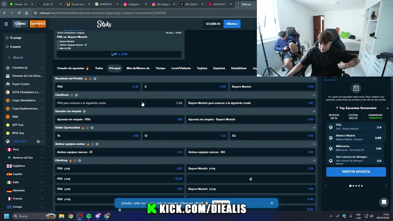Favorite the Ganador sin empate market star
Screen dimensions: 393x221
point(84,111)
